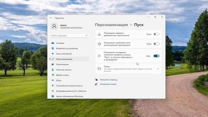Select the Система monitor icon
This screenshot has height=117, width=208.
point(53,43)
